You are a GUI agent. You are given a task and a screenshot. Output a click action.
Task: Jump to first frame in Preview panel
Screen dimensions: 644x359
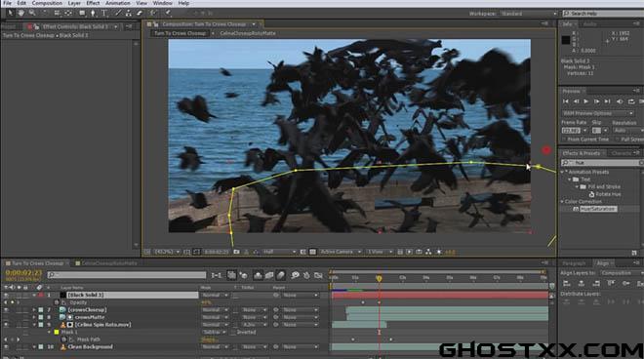pos(566,101)
